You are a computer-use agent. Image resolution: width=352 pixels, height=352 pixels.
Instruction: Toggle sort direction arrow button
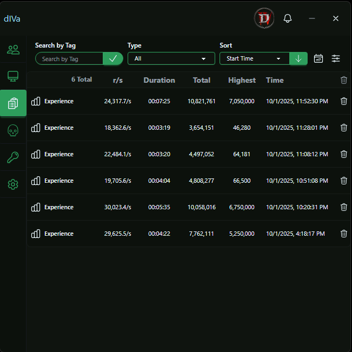point(298,58)
